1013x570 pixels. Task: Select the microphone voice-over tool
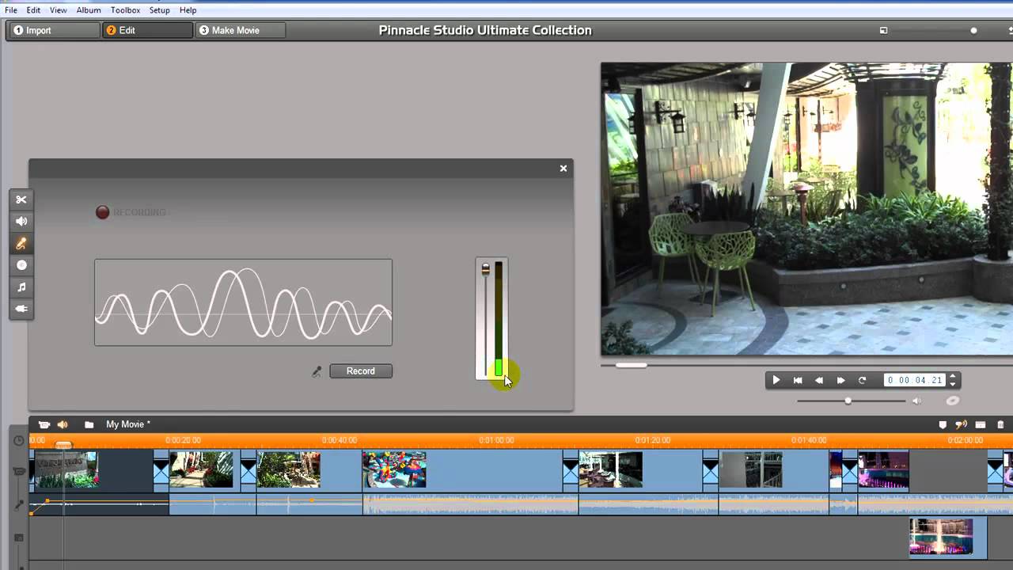[21, 244]
